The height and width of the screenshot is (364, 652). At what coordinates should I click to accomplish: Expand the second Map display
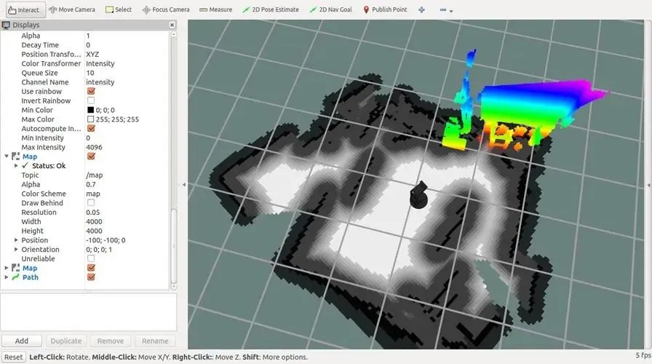pos(7,268)
